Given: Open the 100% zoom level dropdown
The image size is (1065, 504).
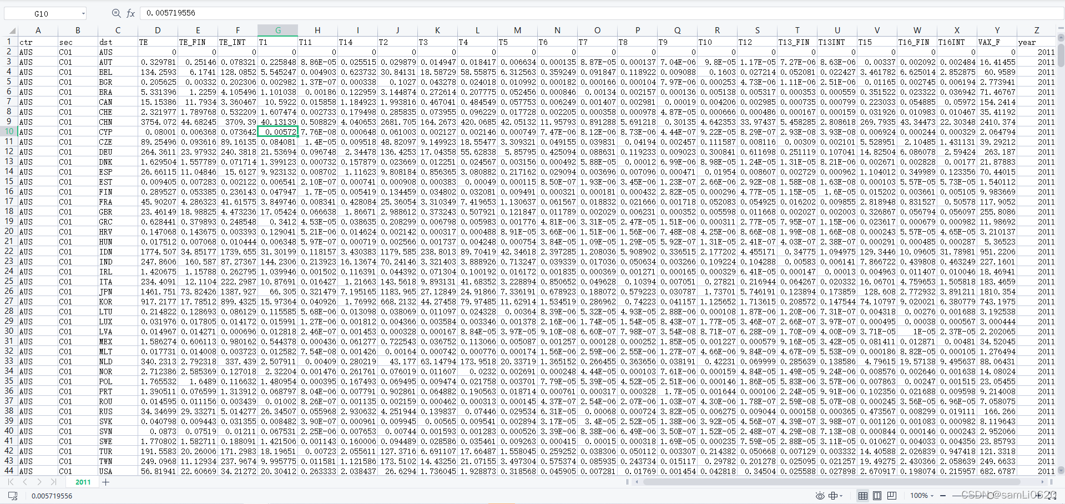Looking at the screenshot, I should [x=922, y=496].
